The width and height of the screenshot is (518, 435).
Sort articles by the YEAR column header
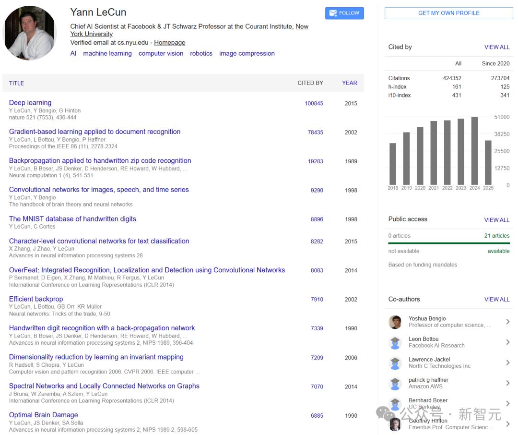click(x=349, y=83)
